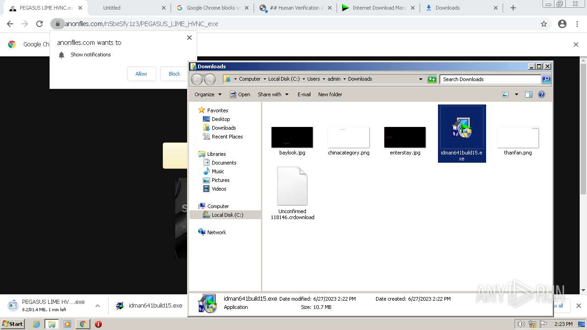Open the view options dropdown arrow
Screen dimensions: 587x330
pyautogui.click(x=516, y=94)
